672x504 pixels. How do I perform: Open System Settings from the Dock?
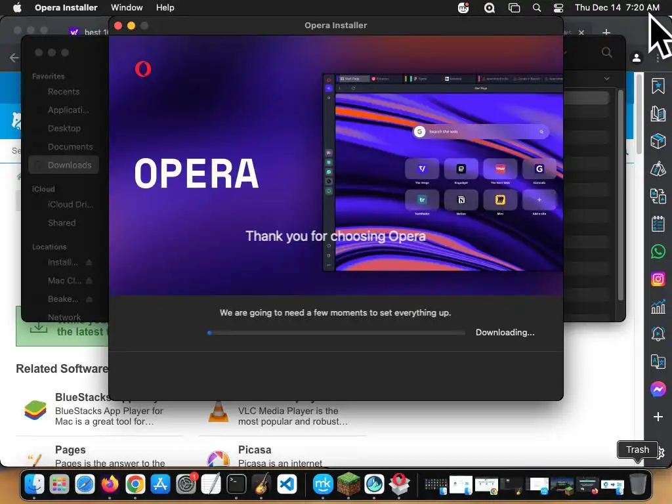[186, 484]
